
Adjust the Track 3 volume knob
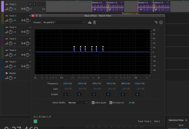click(10, 21)
